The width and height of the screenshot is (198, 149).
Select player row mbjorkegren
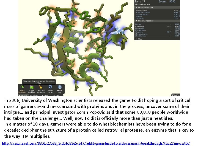[x=157, y=34]
